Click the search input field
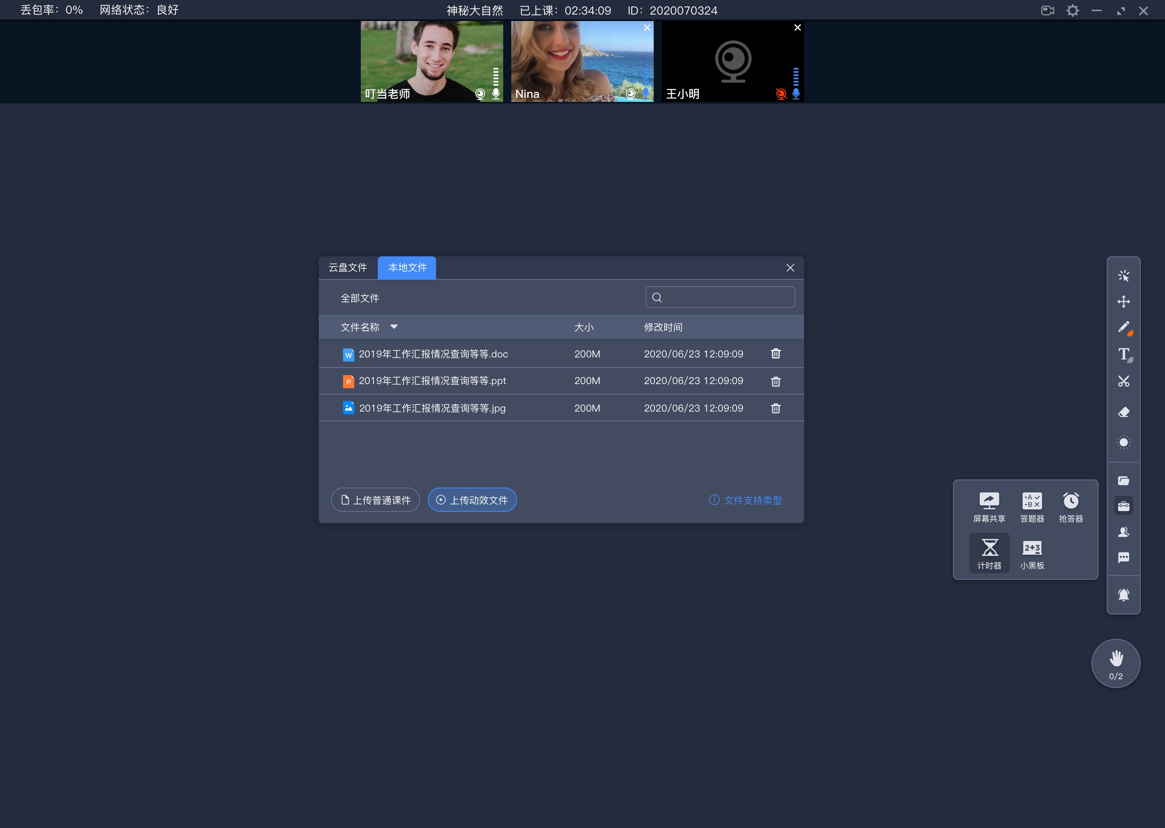The image size is (1165, 828). point(720,298)
